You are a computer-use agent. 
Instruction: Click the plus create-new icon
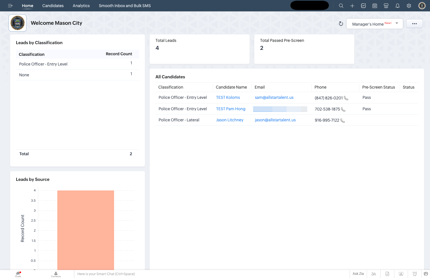tap(352, 6)
